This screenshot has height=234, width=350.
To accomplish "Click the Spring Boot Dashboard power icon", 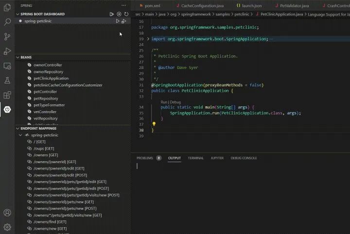I will 7,110.
